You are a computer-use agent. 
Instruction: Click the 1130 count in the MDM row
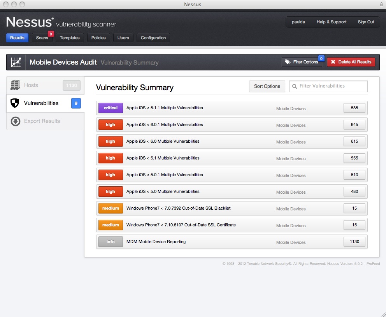click(354, 242)
